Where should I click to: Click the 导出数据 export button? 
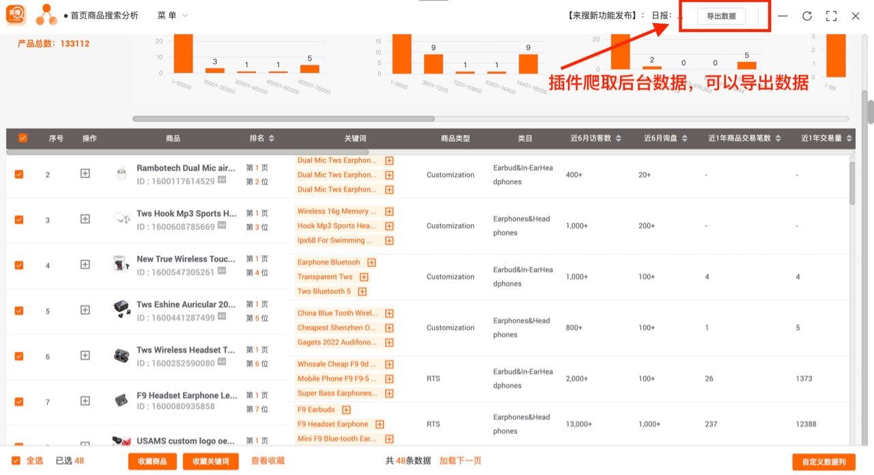tap(721, 16)
